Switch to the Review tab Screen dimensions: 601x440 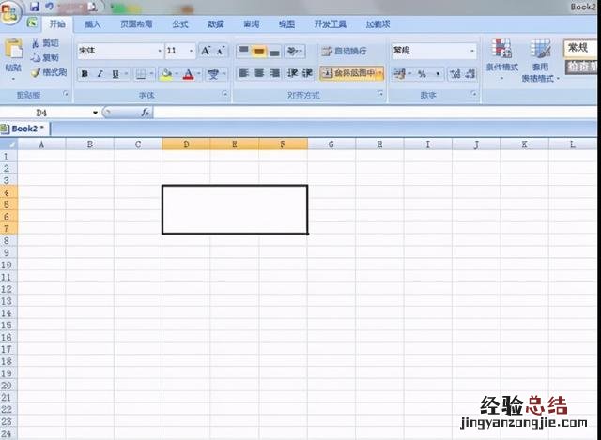(251, 24)
